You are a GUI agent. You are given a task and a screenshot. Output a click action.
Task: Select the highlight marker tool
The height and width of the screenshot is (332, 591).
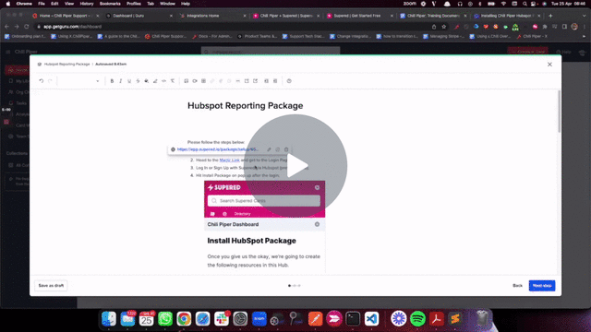pyautogui.click(x=155, y=81)
